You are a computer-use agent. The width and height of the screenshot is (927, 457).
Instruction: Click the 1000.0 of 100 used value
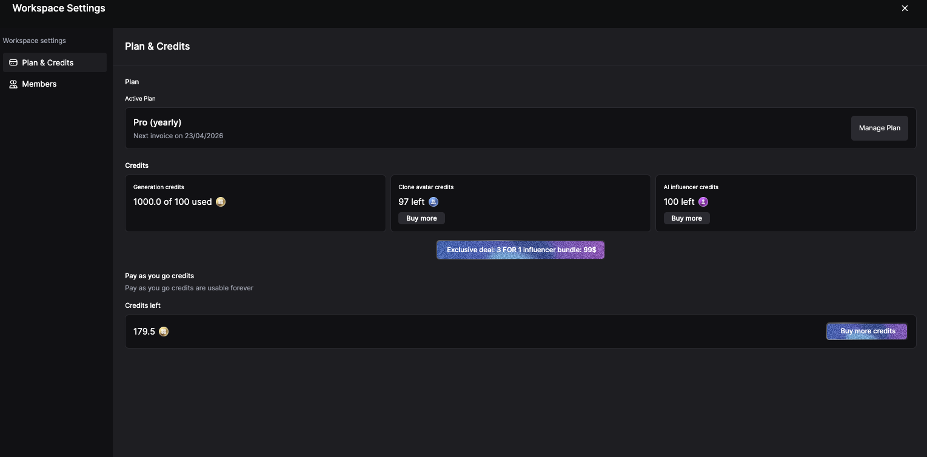173,202
